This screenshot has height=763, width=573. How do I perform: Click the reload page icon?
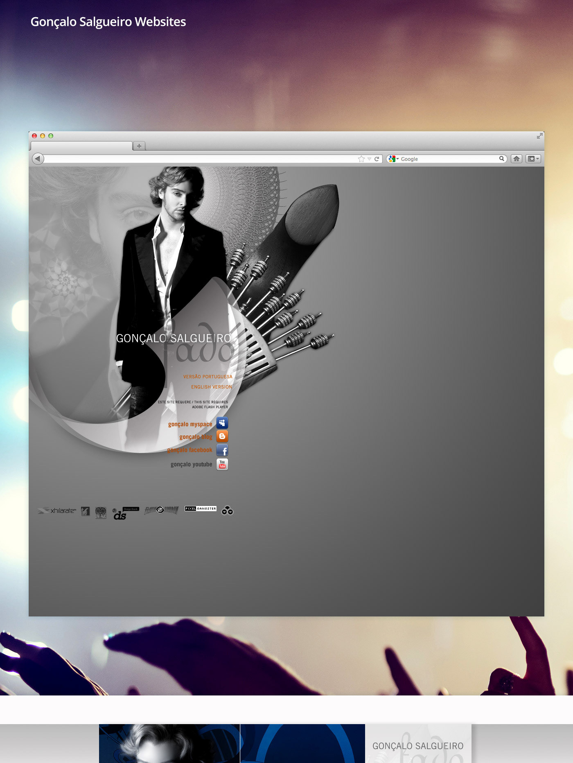click(x=377, y=159)
